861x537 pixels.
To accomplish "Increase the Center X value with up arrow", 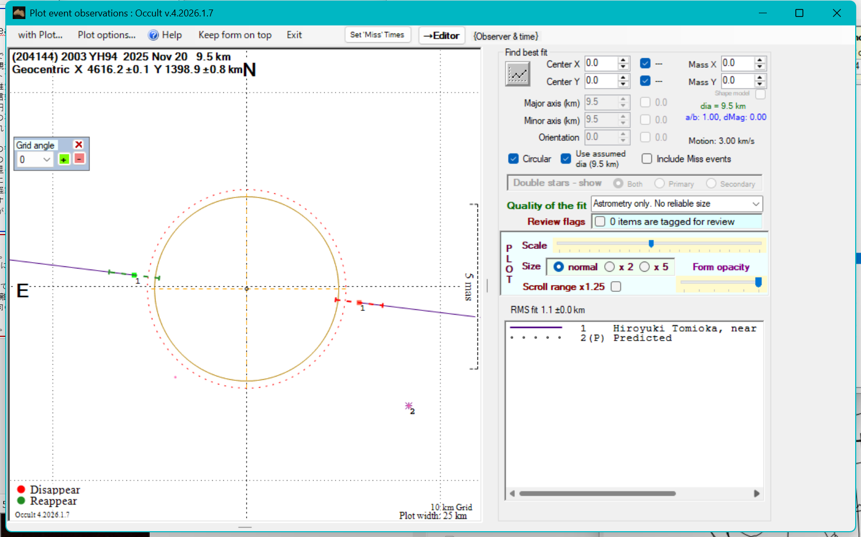I will (623, 60).
